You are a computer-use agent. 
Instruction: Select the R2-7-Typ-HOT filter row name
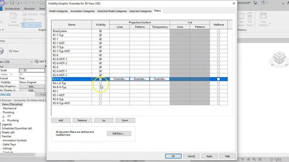[61, 51]
